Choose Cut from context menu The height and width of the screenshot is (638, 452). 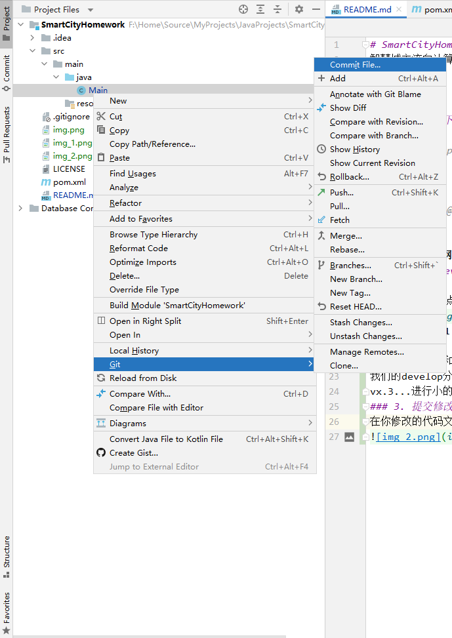point(205,116)
